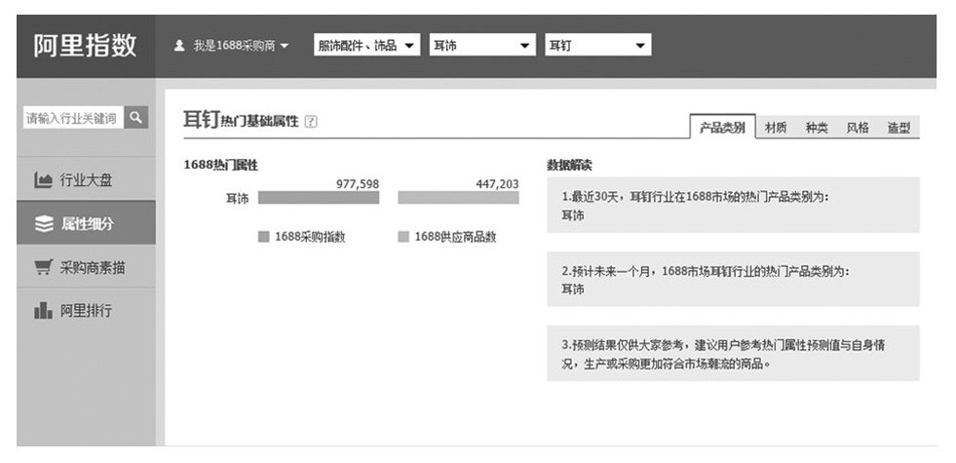Click the 447,203 value label

click(x=498, y=183)
